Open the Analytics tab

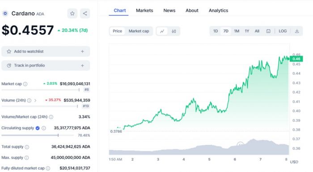click(x=218, y=11)
